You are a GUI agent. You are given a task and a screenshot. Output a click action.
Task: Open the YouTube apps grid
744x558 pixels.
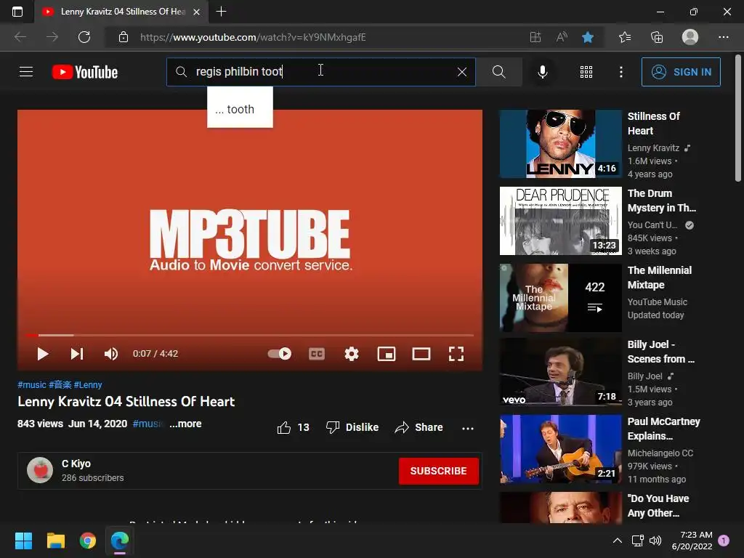pyautogui.click(x=586, y=72)
